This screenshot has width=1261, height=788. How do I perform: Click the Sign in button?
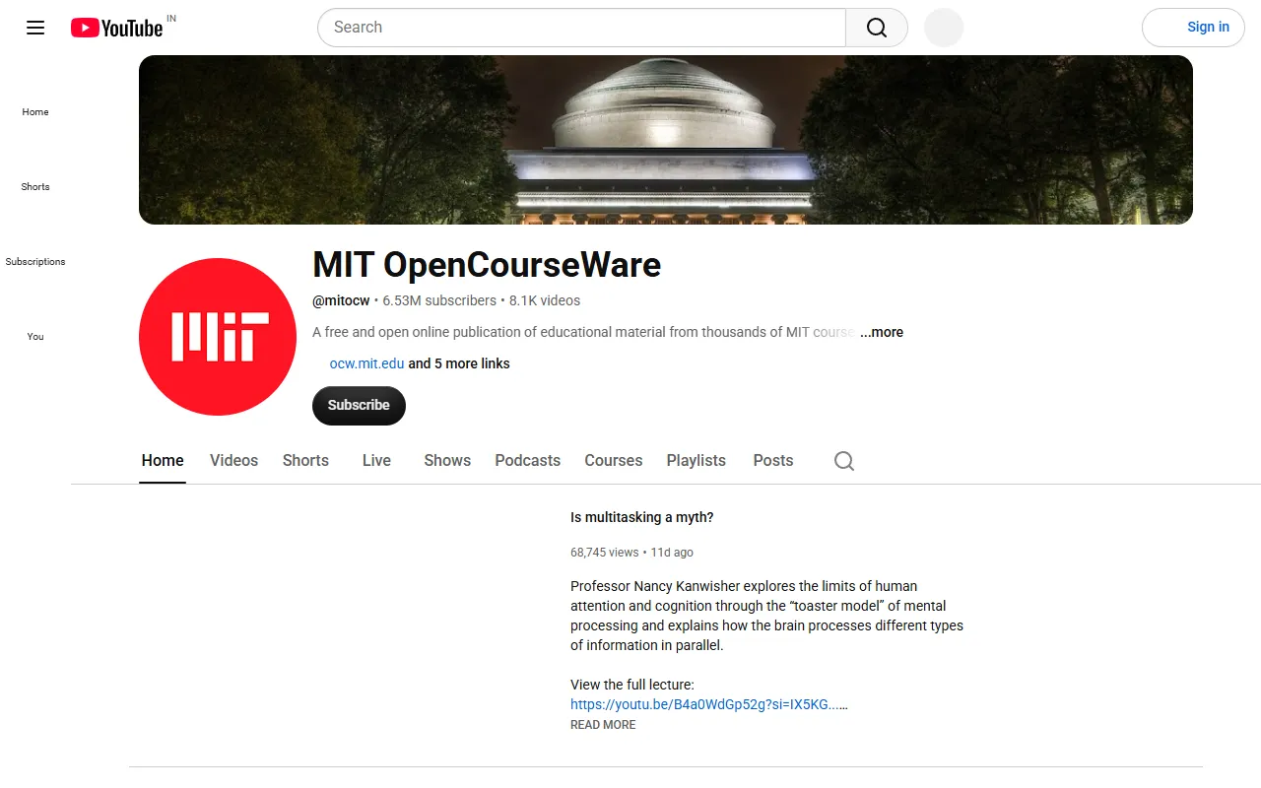[1193, 28]
